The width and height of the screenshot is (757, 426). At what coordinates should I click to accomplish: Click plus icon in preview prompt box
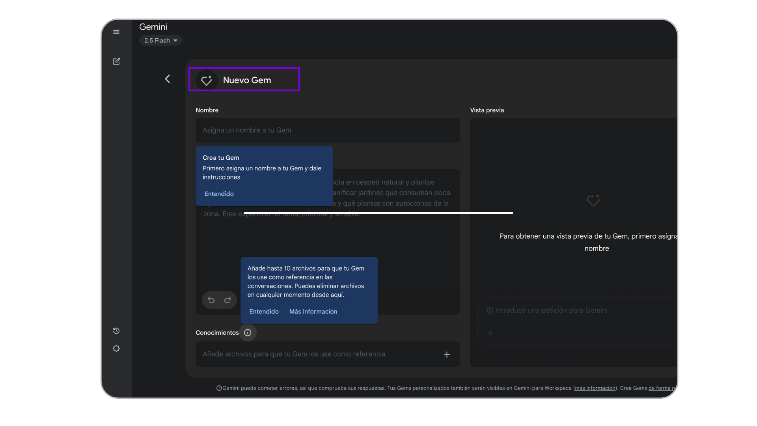[x=490, y=333]
